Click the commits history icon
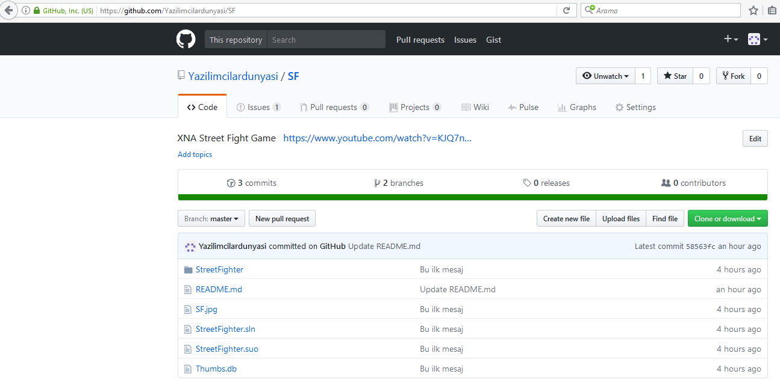The image size is (780, 380). (x=231, y=182)
